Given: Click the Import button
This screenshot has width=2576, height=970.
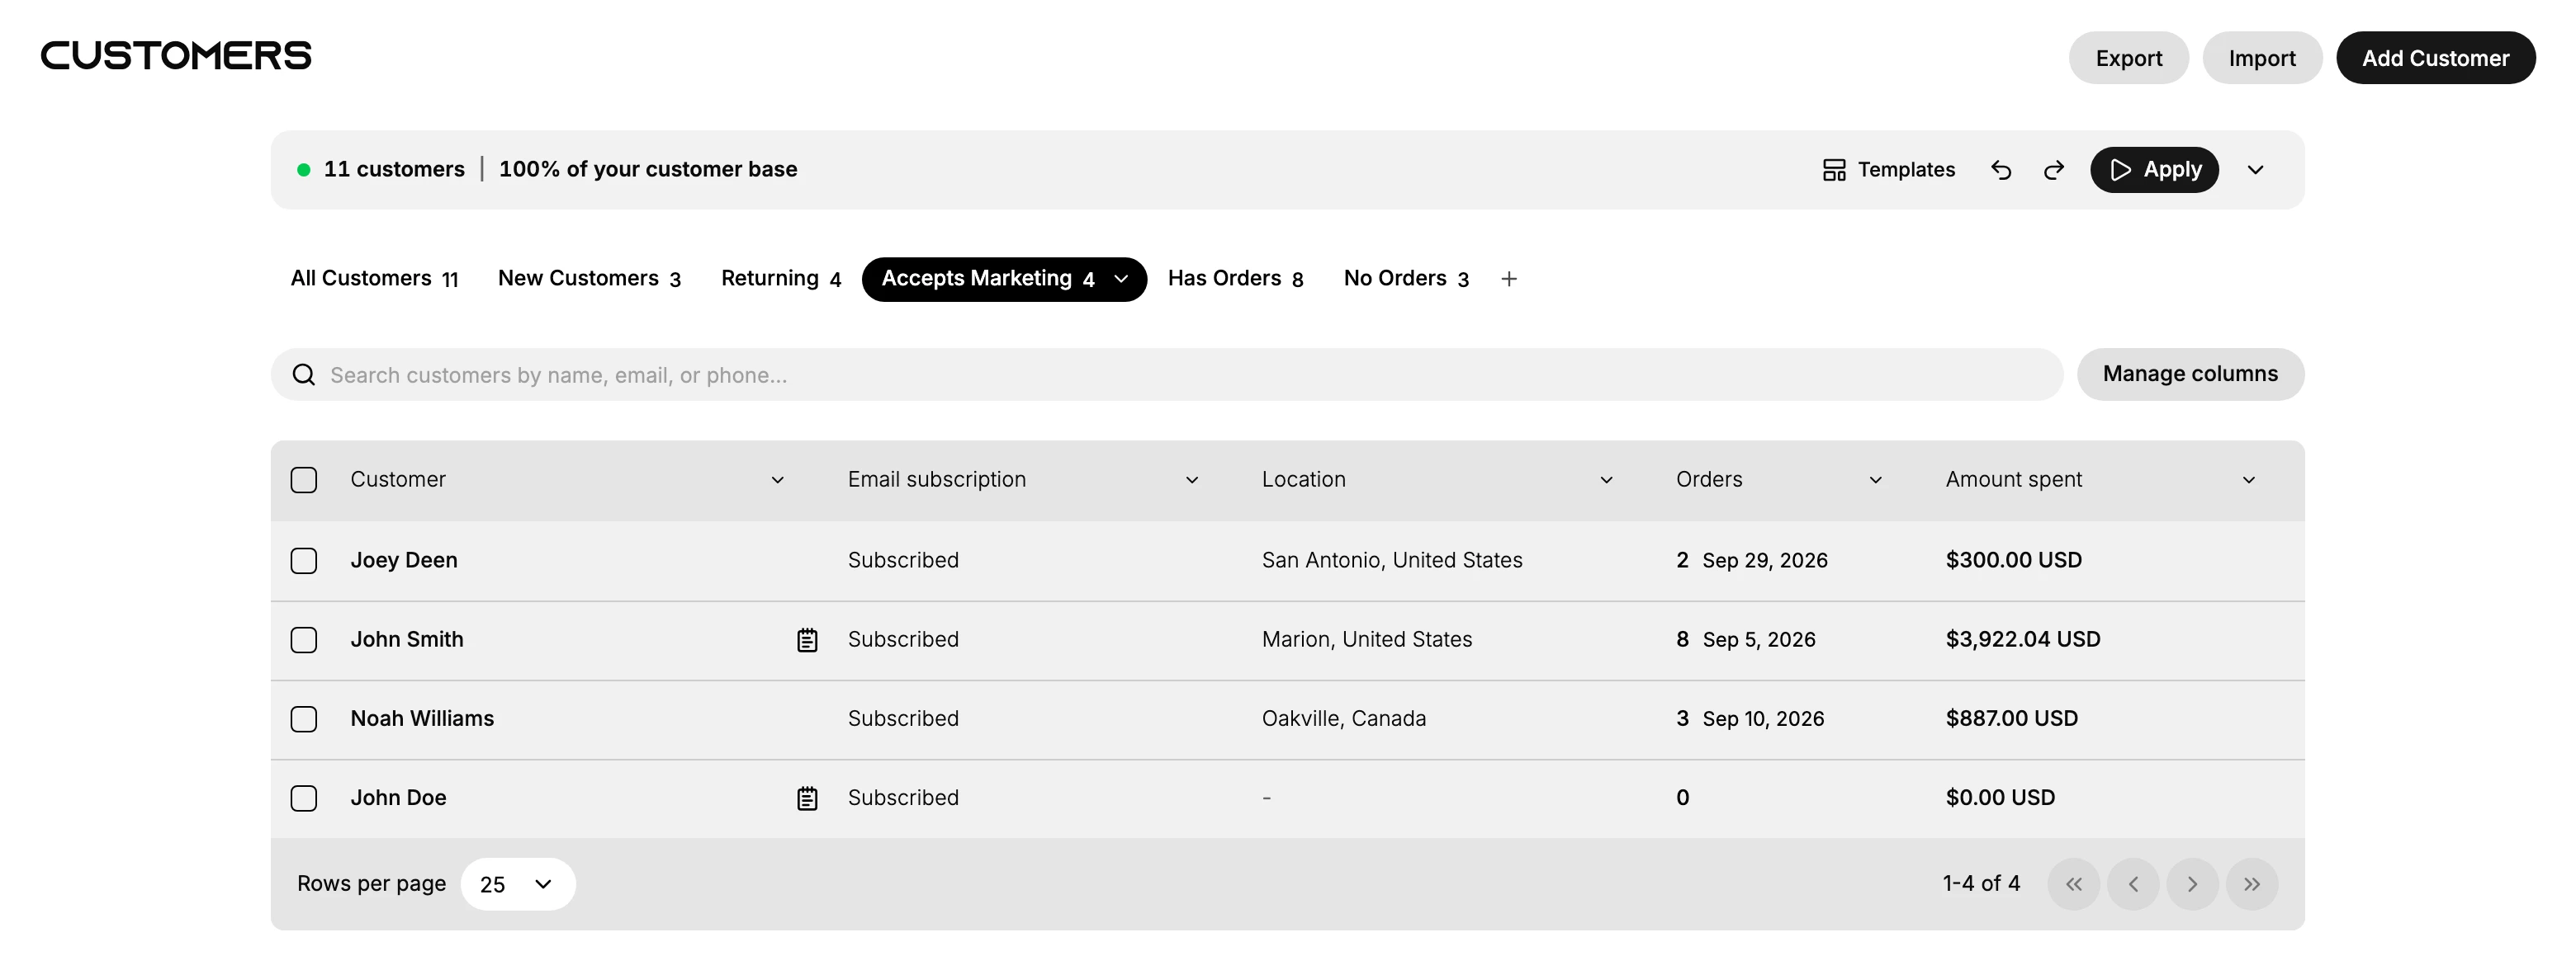Looking at the screenshot, I should pos(2262,58).
